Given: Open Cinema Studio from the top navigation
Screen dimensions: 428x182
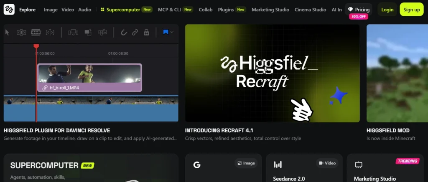Looking at the screenshot, I should click(311, 10).
